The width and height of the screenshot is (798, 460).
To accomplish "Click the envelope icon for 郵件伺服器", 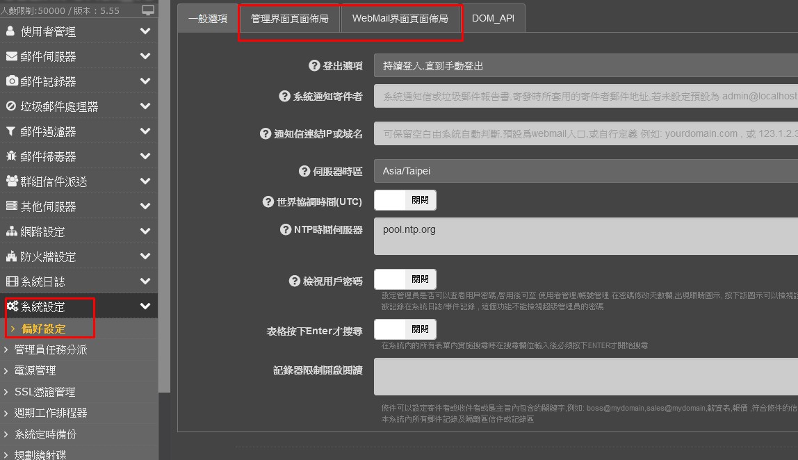I will [x=11, y=56].
